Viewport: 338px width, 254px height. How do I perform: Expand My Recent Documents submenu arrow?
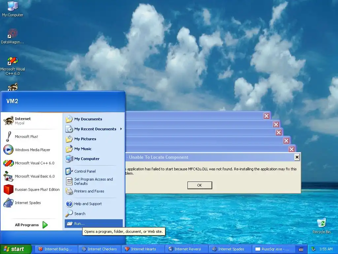pyautogui.click(x=121, y=129)
